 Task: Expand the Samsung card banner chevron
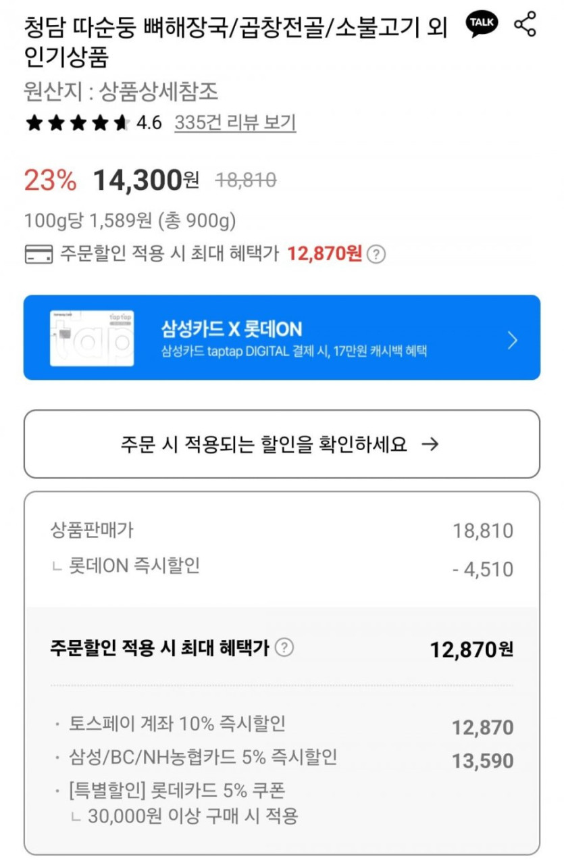[513, 339]
